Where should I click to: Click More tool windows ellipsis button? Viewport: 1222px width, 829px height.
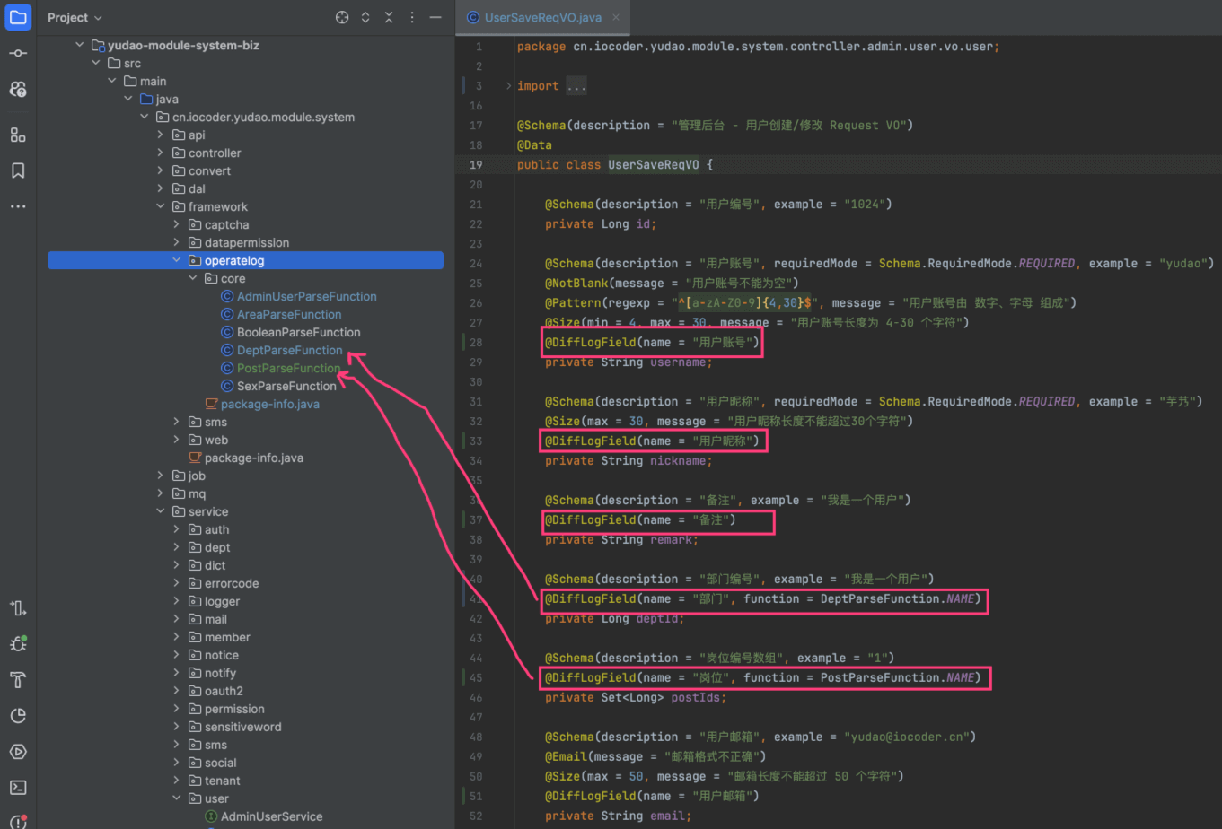18,206
